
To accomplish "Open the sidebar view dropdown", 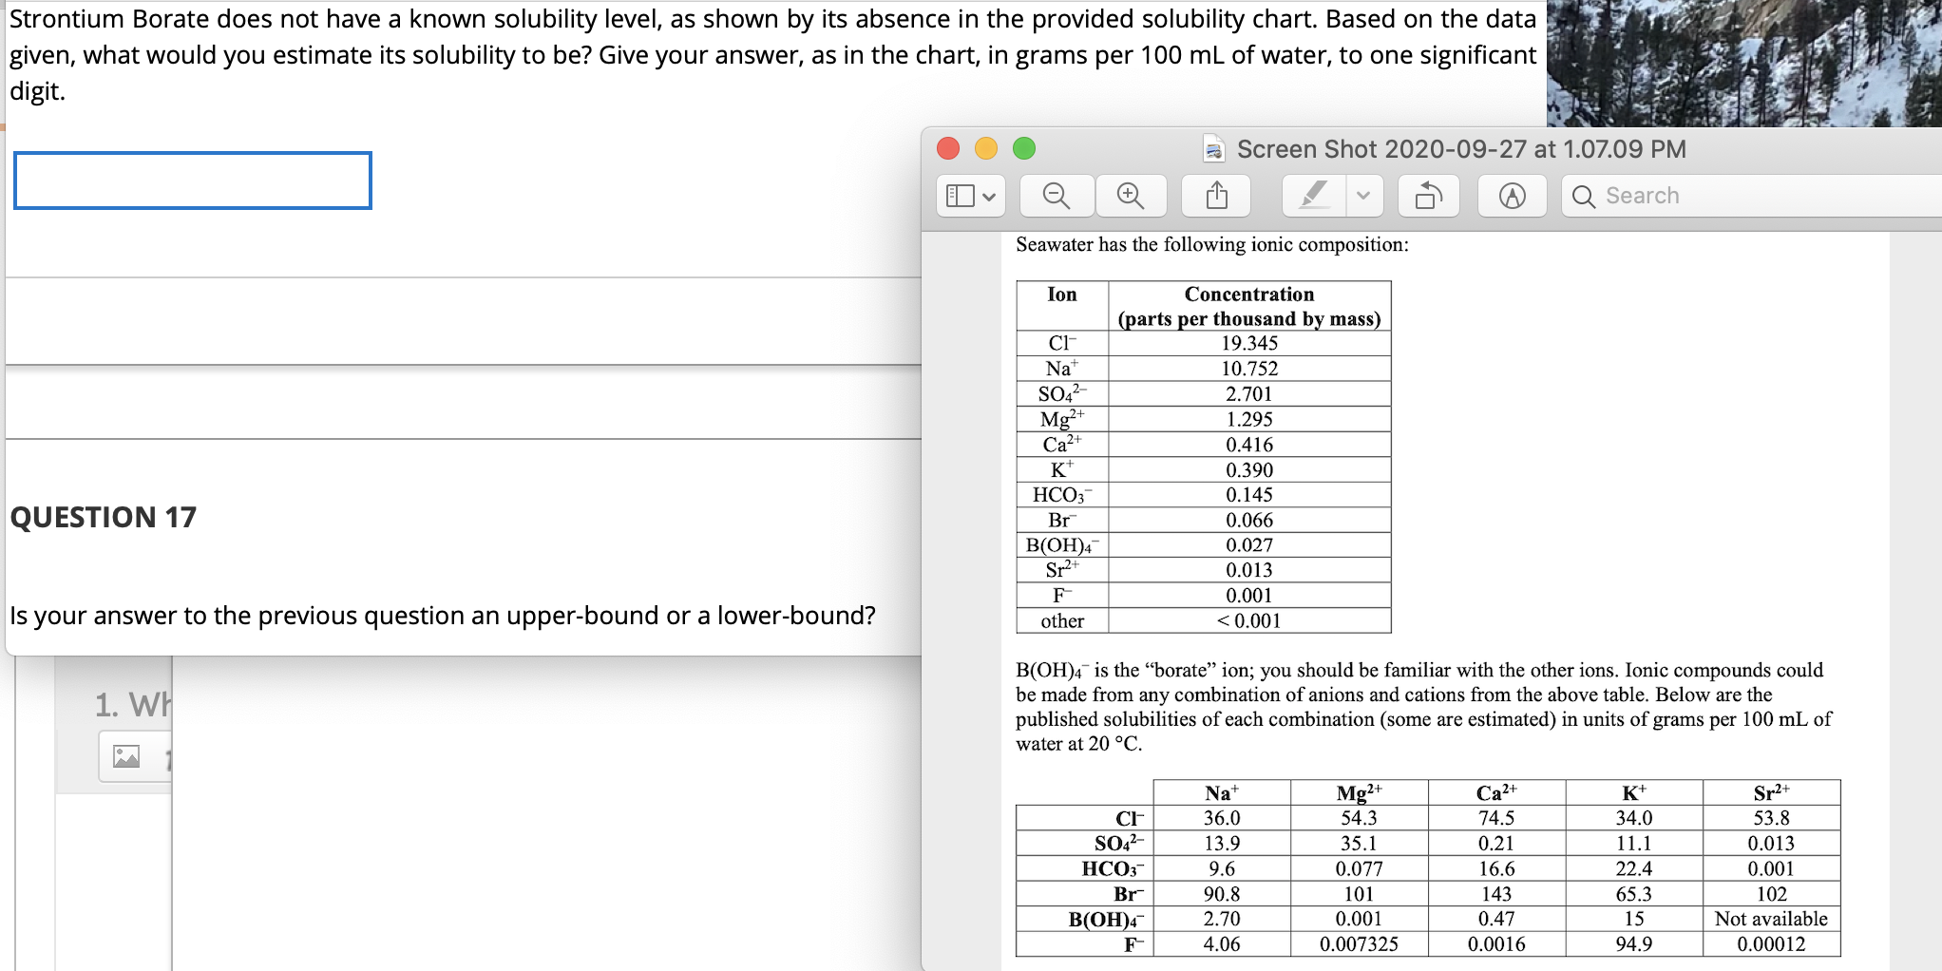I will click(971, 196).
